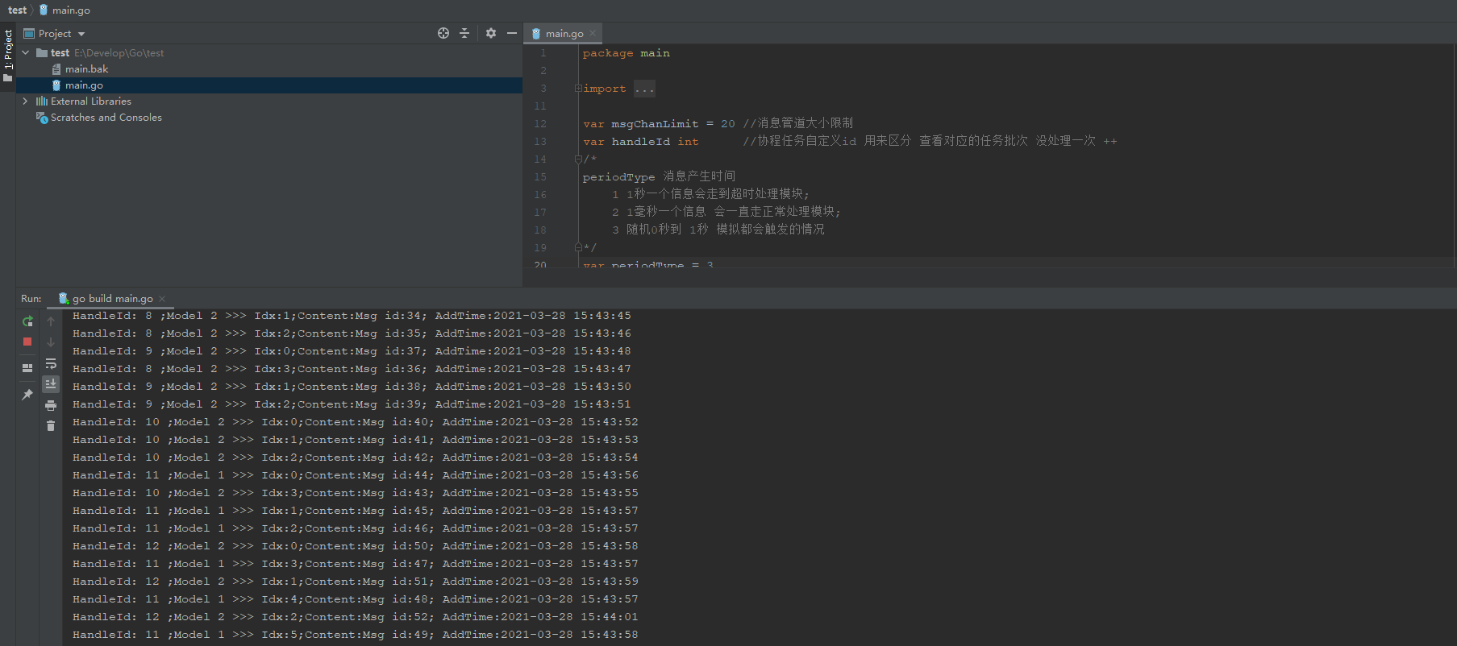Rerun the go build main.go configuration
Viewport: 1457px width, 646px height.
[27, 321]
